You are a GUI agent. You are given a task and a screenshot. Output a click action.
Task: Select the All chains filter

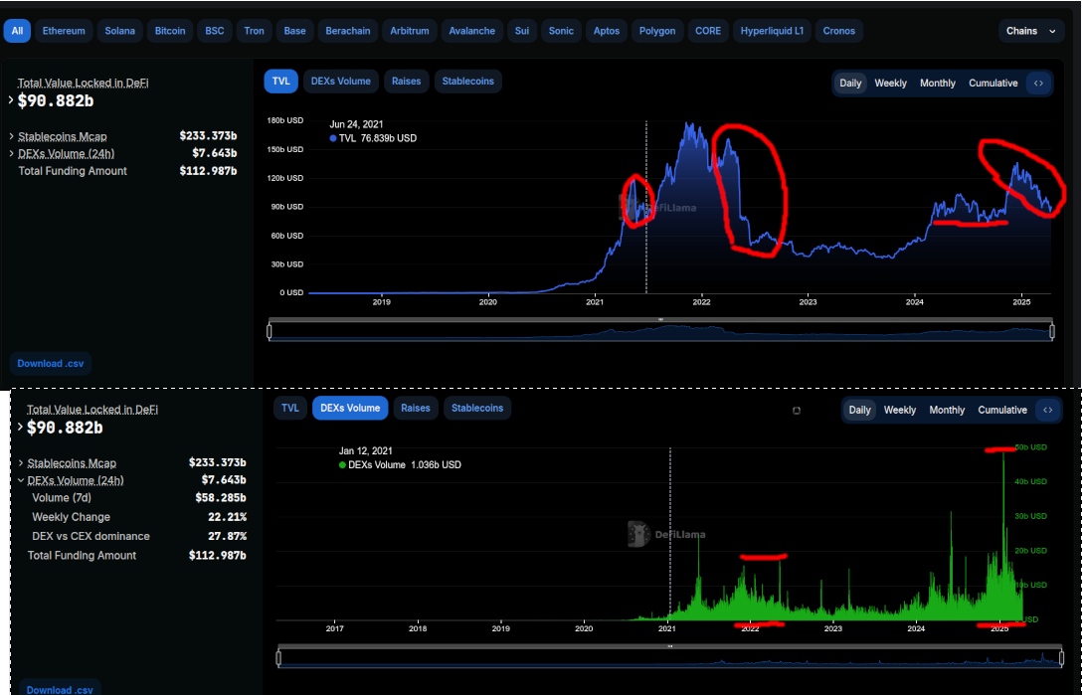tap(17, 31)
